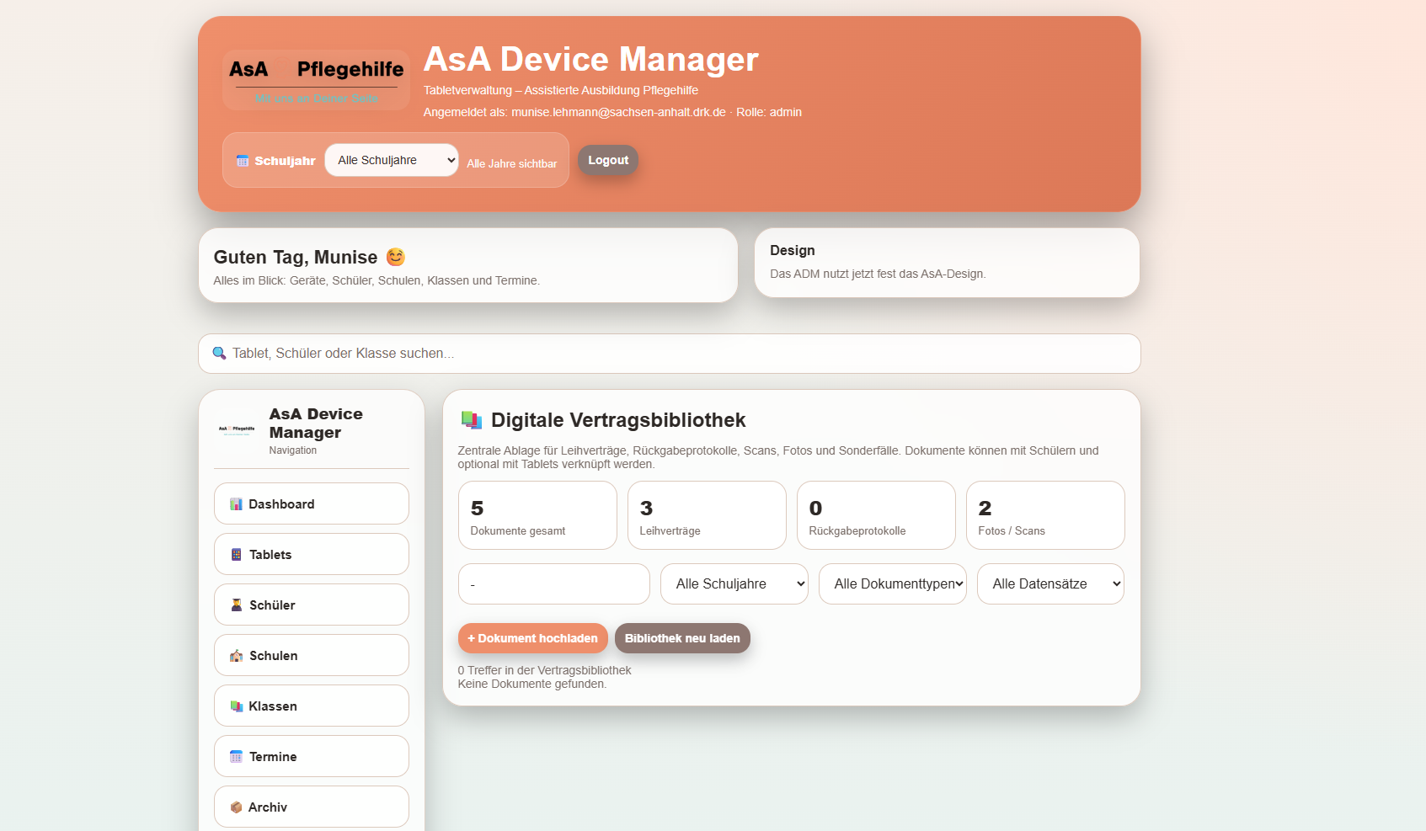This screenshot has width=1426, height=831.
Task: Go to the Klassen section
Action: click(312, 706)
